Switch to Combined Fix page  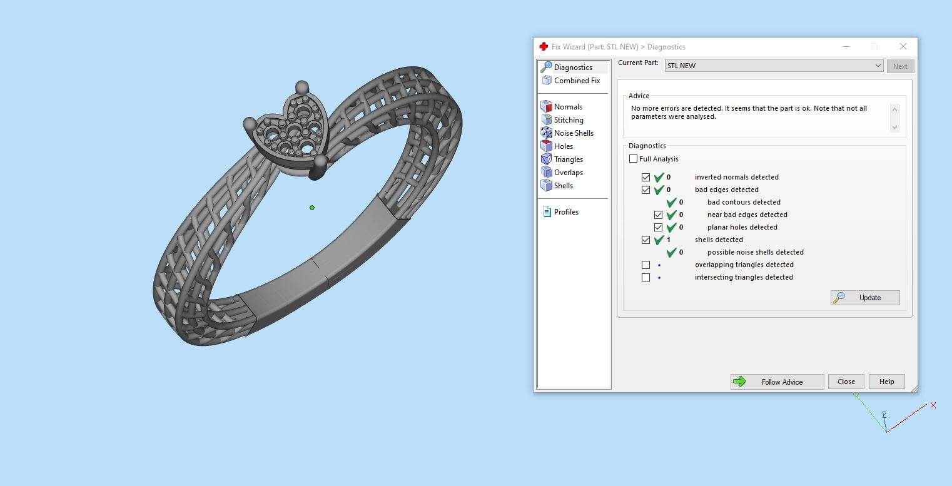[576, 80]
